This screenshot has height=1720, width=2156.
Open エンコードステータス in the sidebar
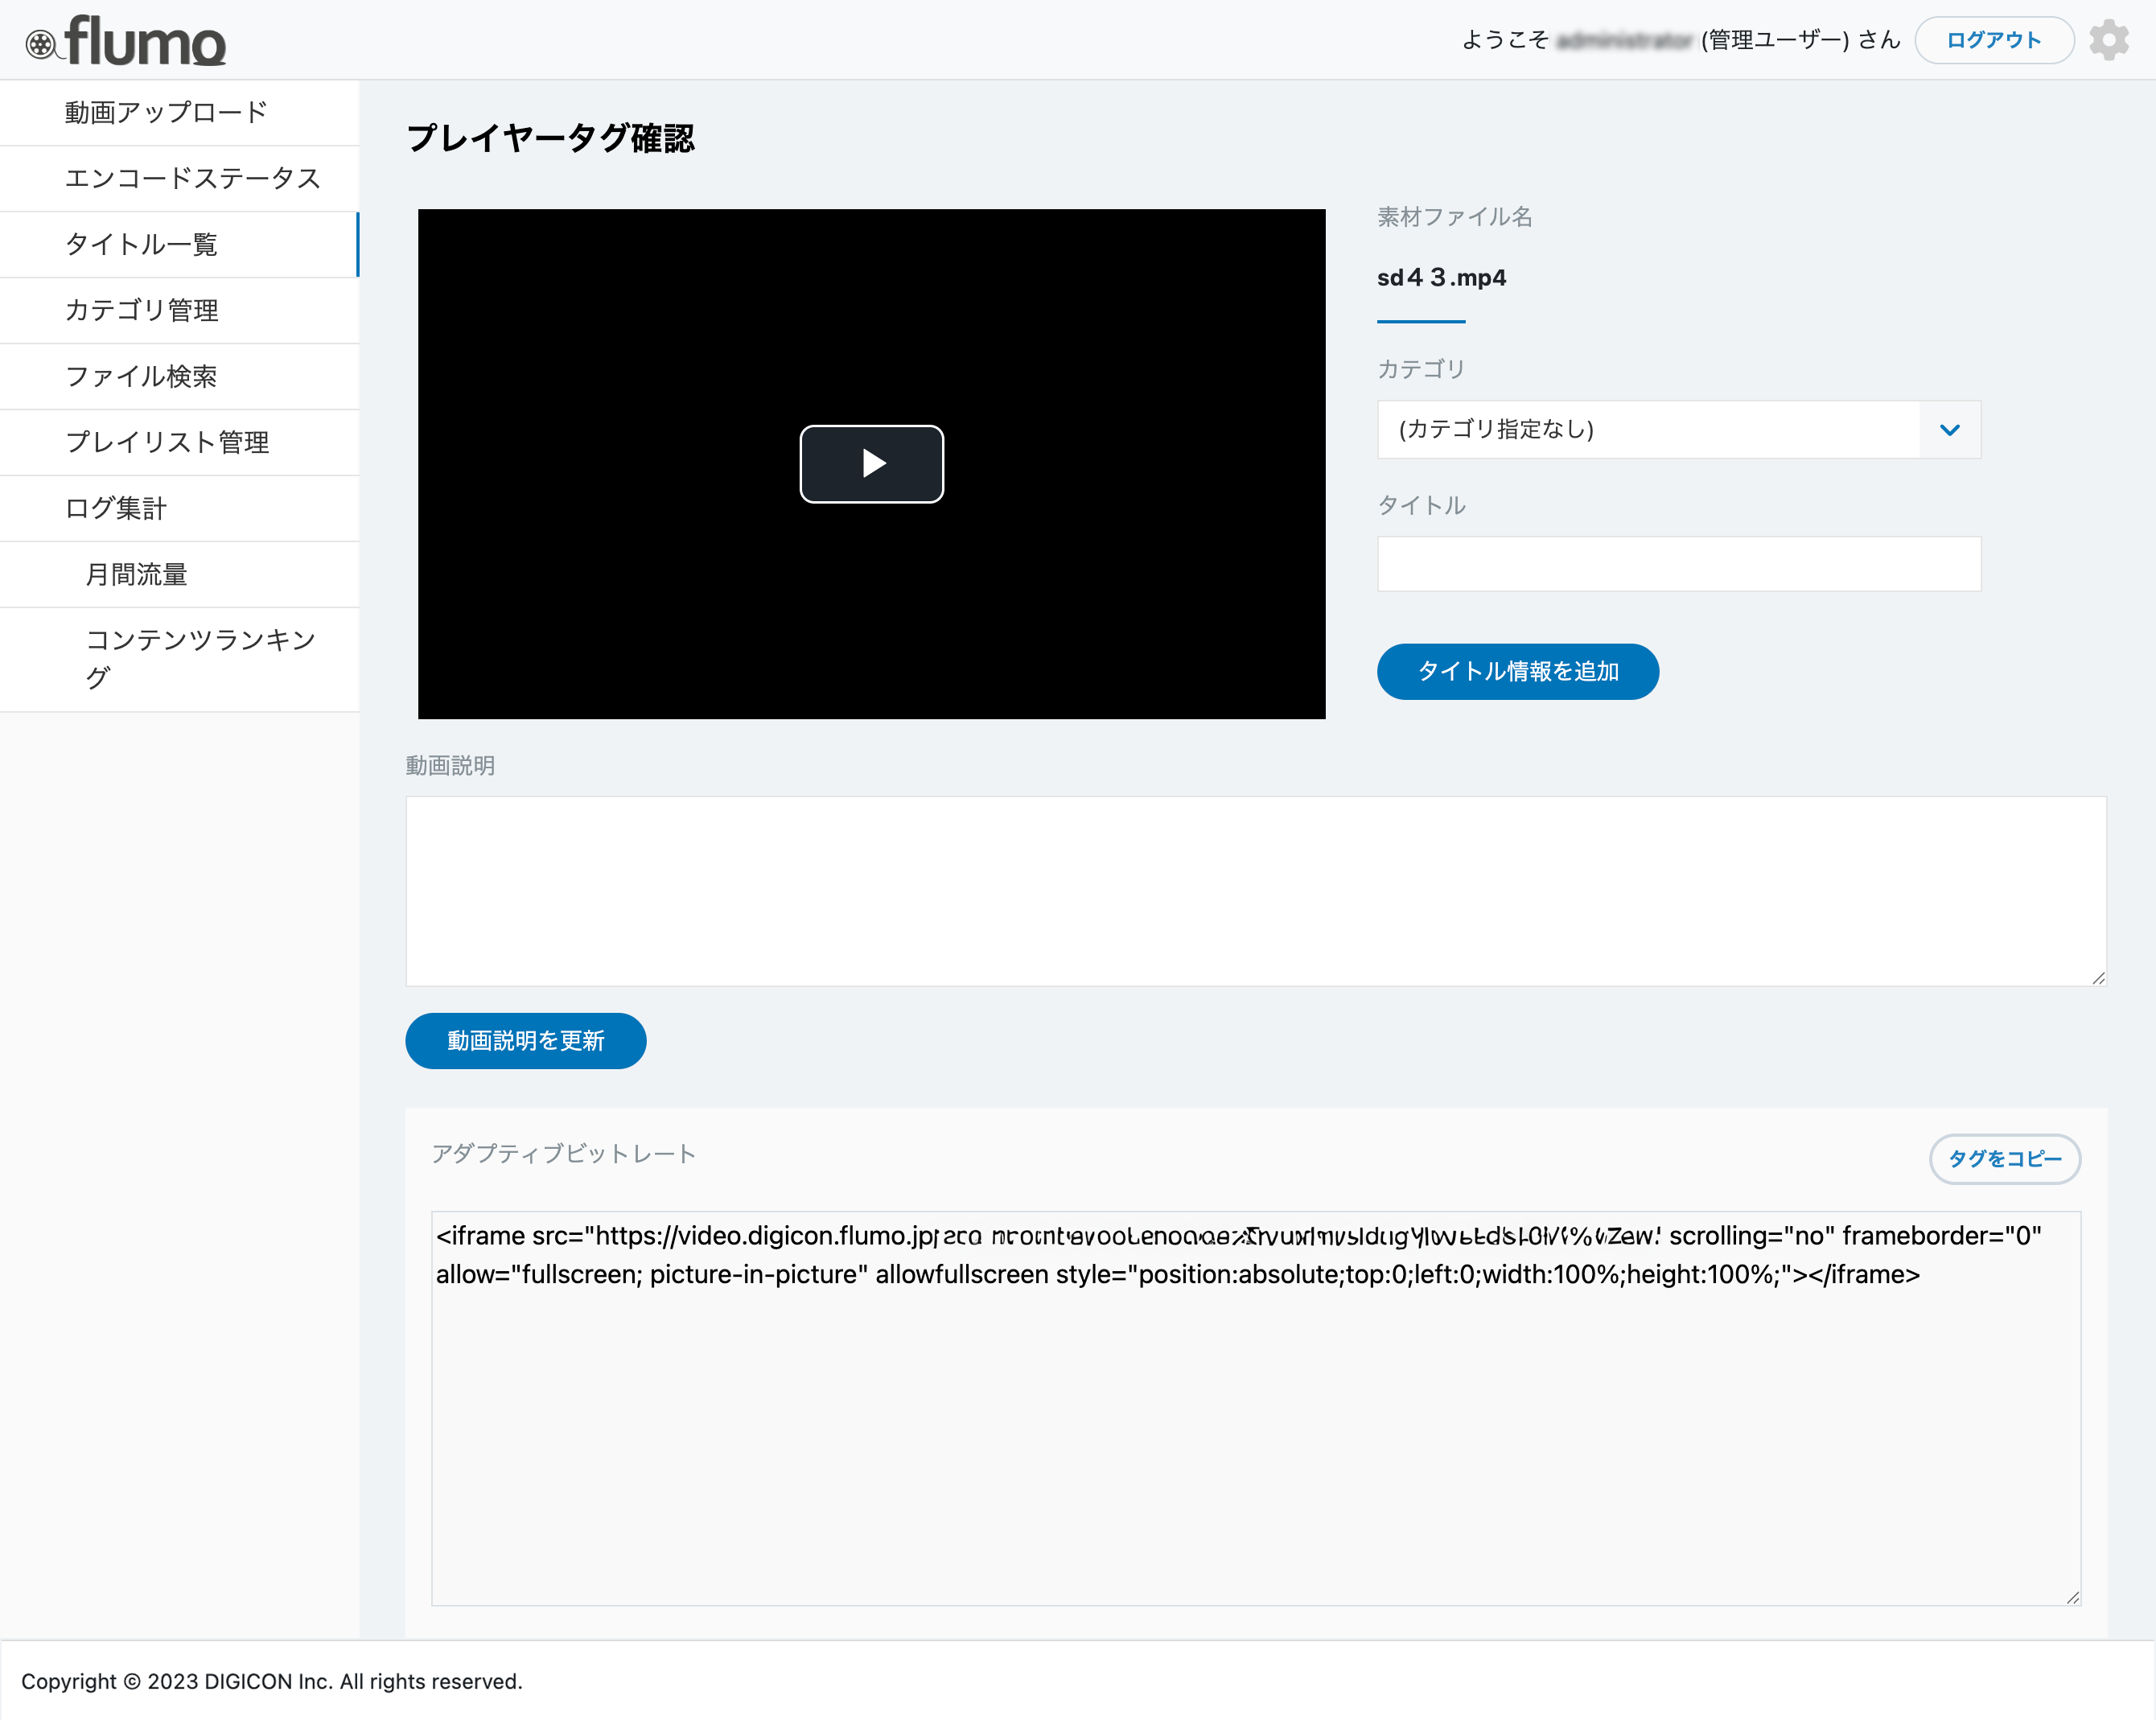pyautogui.click(x=180, y=179)
